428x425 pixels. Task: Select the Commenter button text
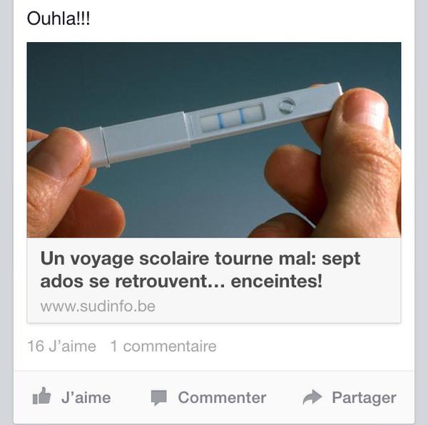coord(222,397)
